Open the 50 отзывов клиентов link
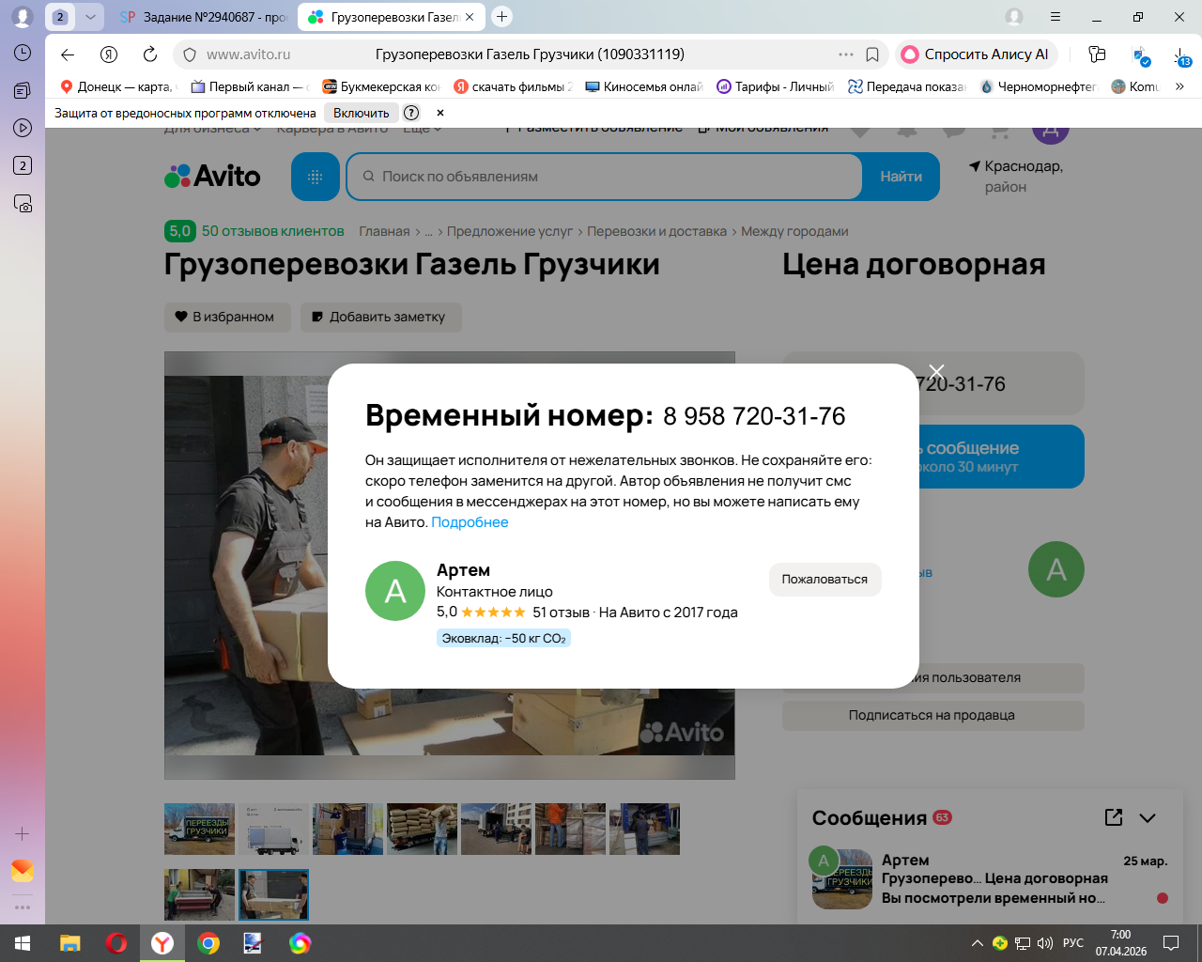 coord(272,231)
